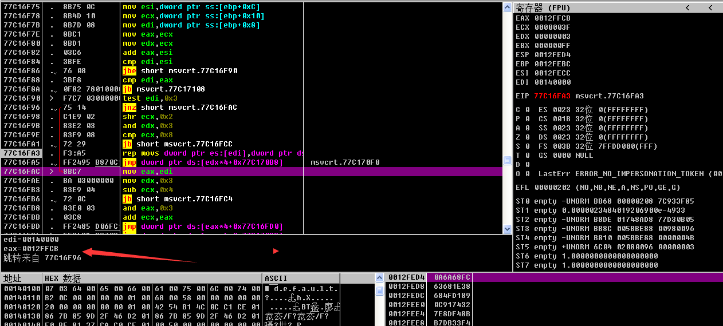The width and height of the screenshot is (723, 326).
Task: Click the scroll-up arrow of memory dump pane
Action: (x=379, y=278)
